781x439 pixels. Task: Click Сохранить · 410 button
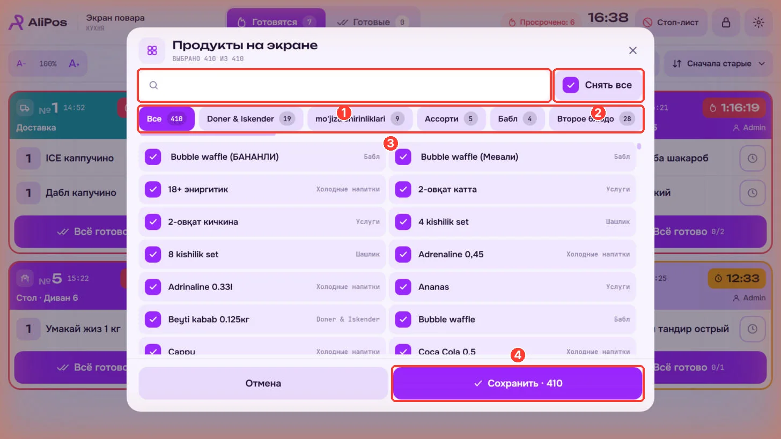[518, 383]
